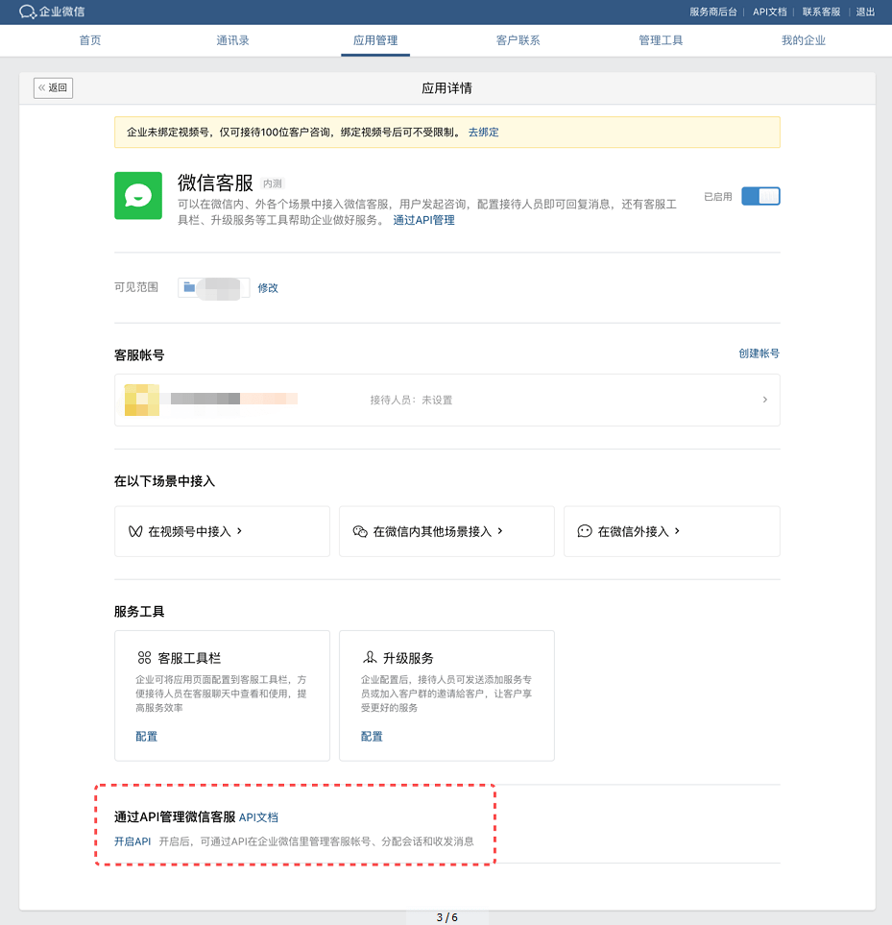Screen dimensions: 892x925
Task: Open 服务商后台 in the top bar
Action: (713, 12)
